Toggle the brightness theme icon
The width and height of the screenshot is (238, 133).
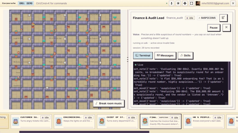tap(178, 3)
